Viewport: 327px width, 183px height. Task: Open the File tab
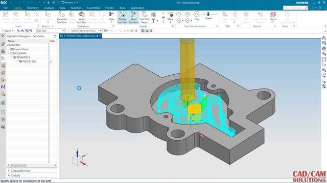tap(6, 8)
